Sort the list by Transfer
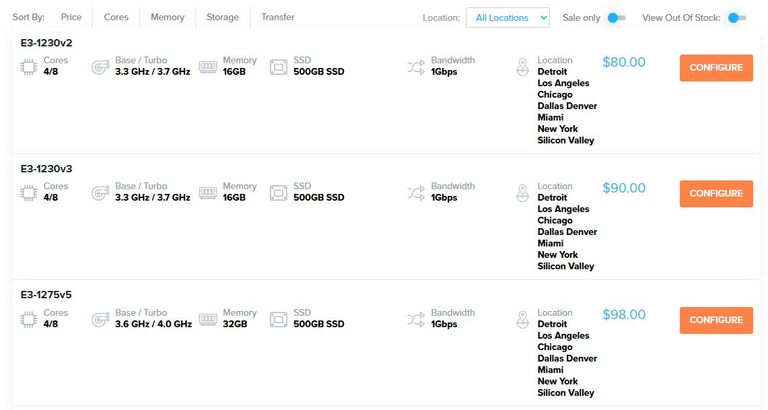Screen dimensions: 768x410 (278, 18)
